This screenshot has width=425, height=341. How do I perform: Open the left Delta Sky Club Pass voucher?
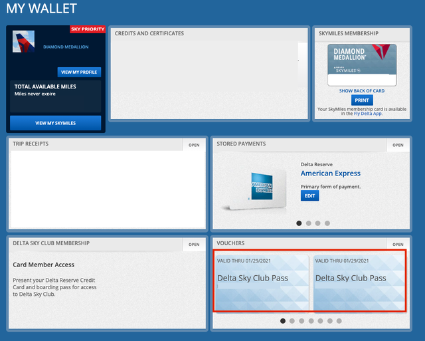pos(262,283)
